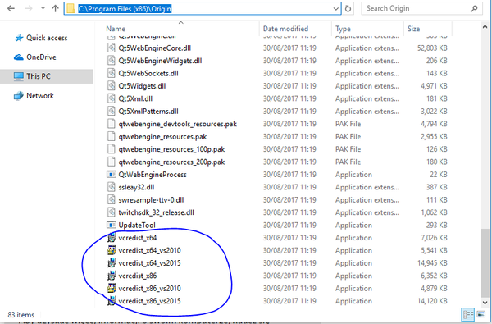Click the 14,945 KB size cell
Screen dimensions: 492x324
[432, 263]
